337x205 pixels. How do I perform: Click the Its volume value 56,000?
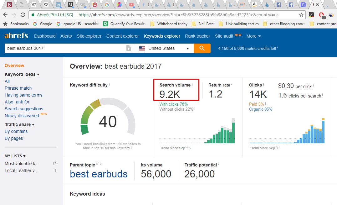156,174
